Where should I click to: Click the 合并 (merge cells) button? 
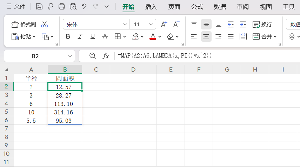(264, 36)
